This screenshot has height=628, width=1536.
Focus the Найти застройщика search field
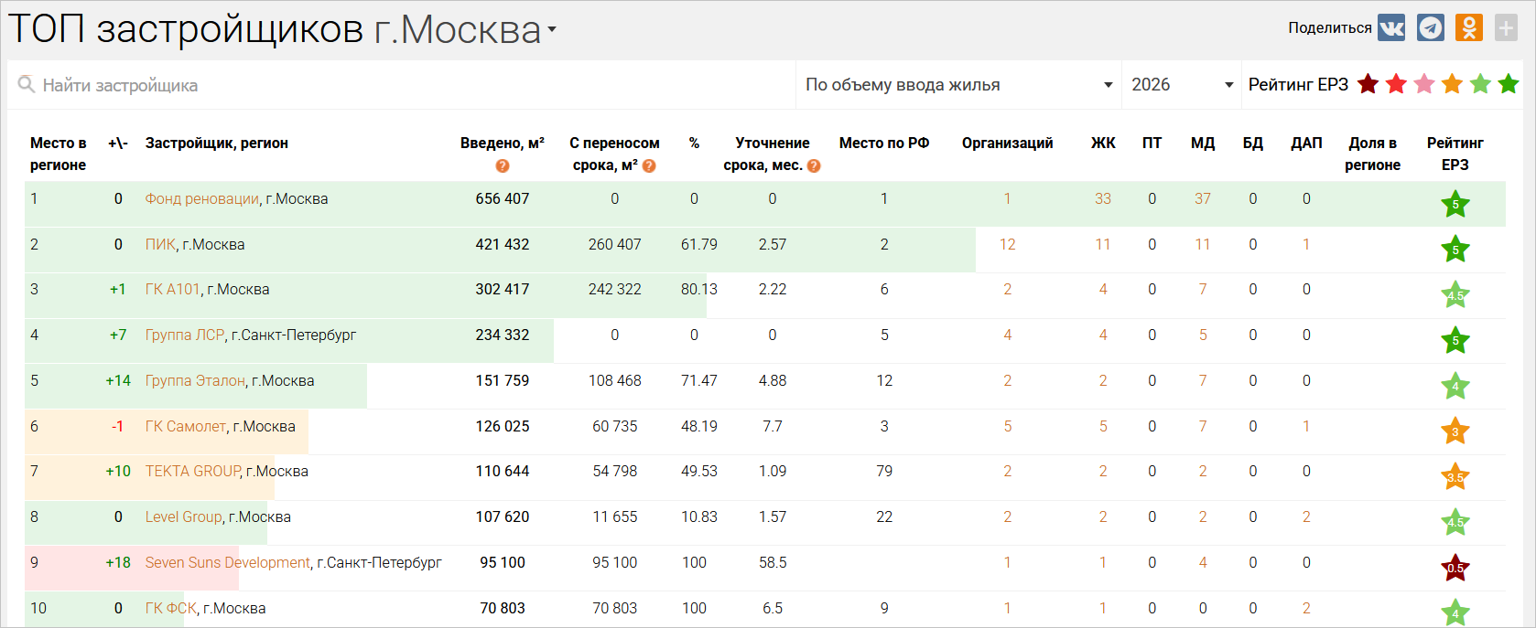tap(403, 85)
